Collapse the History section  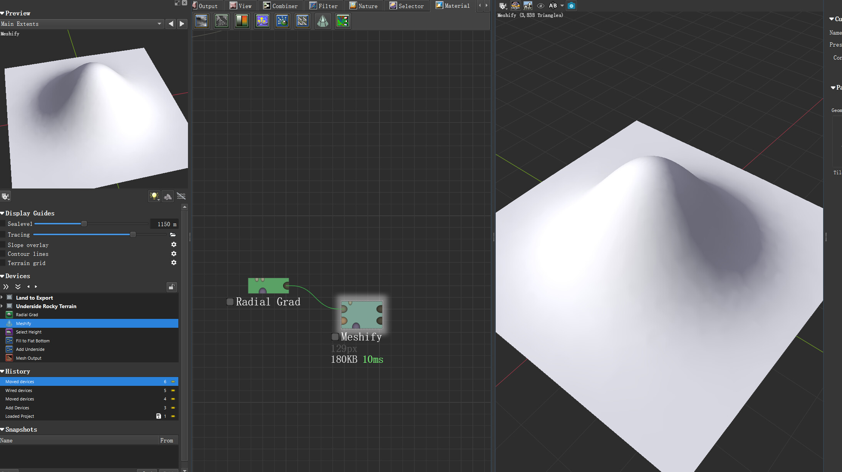point(2,371)
